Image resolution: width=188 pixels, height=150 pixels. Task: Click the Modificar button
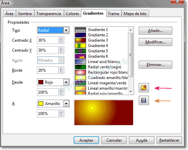point(155,42)
